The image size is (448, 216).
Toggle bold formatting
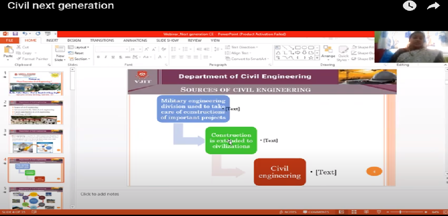98,57
